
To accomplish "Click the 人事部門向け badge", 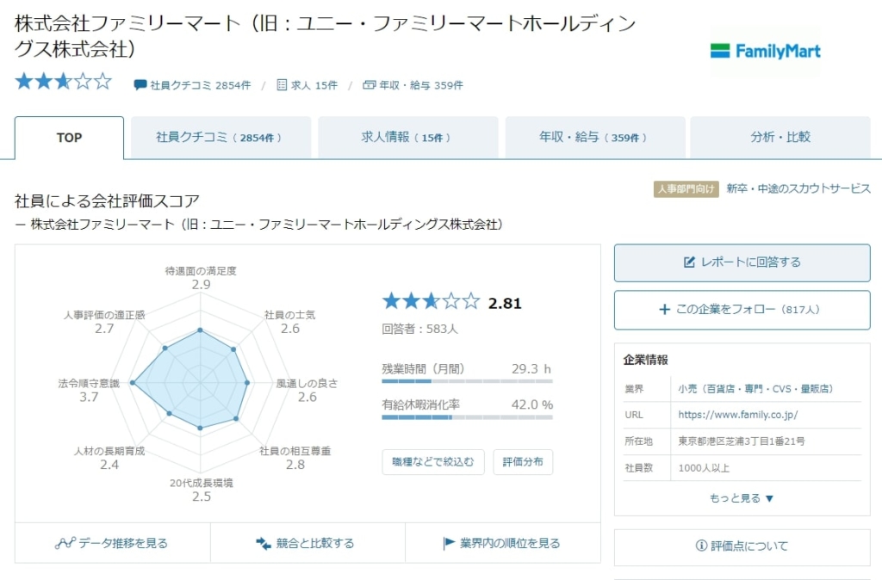I will [686, 188].
